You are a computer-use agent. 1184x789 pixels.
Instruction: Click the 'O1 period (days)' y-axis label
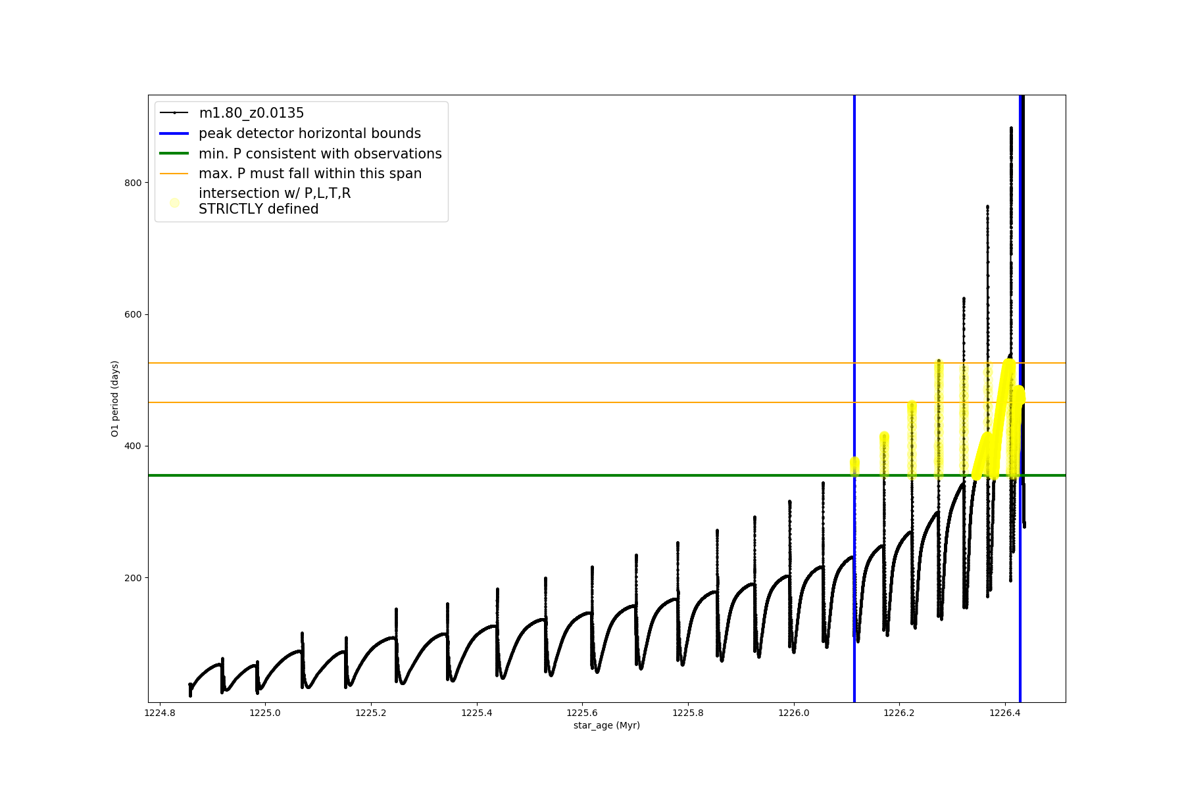point(115,398)
